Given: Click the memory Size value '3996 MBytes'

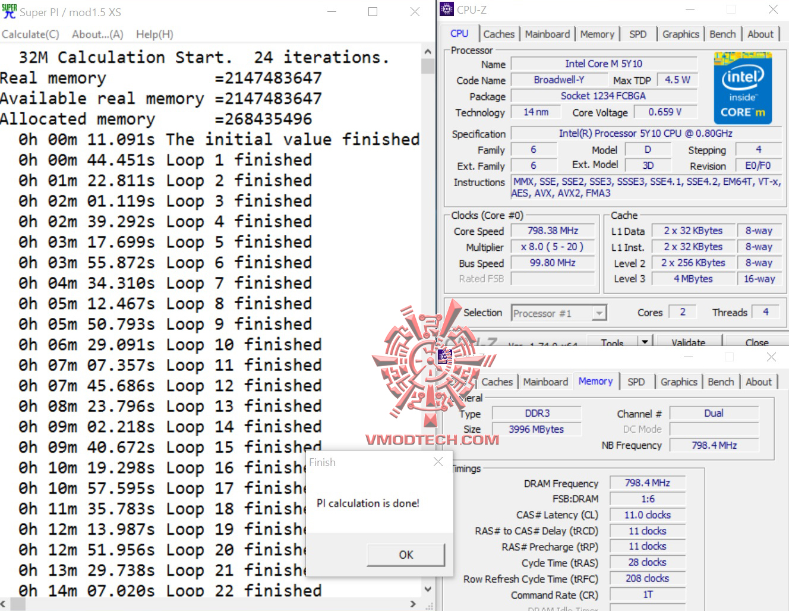Looking at the screenshot, I should click(x=537, y=429).
